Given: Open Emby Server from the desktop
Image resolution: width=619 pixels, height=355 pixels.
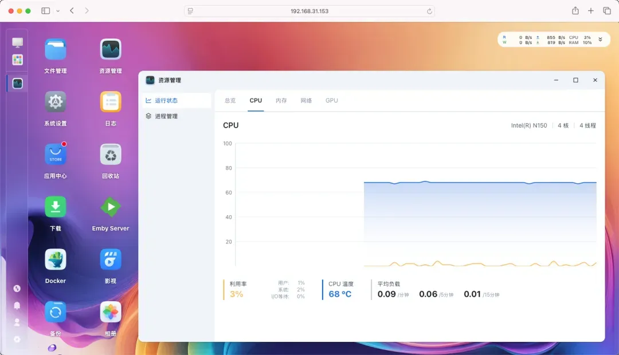Looking at the screenshot, I should tap(111, 207).
